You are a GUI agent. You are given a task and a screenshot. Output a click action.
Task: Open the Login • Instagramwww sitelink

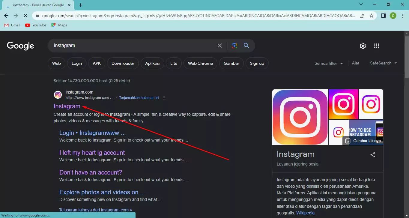pos(92,133)
